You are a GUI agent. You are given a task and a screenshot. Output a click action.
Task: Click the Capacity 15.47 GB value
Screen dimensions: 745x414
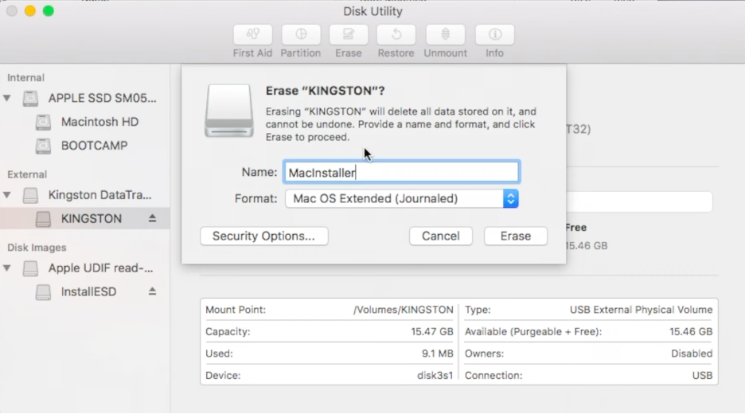(432, 332)
